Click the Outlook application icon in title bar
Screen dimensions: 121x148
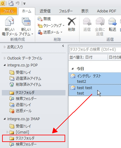[x=3, y=4]
